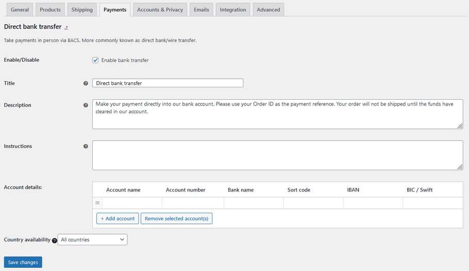Click the Add account button
Viewport: 469px width, 271px height.
point(118,219)
